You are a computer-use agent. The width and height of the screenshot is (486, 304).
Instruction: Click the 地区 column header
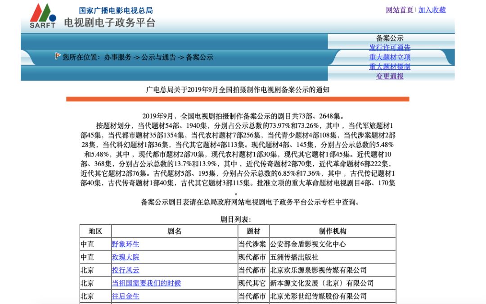95,231
